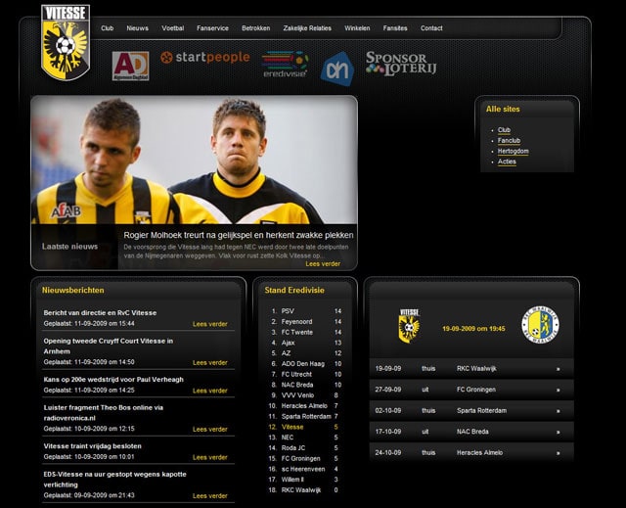Open the Fansites menu item

coord(395,28)
